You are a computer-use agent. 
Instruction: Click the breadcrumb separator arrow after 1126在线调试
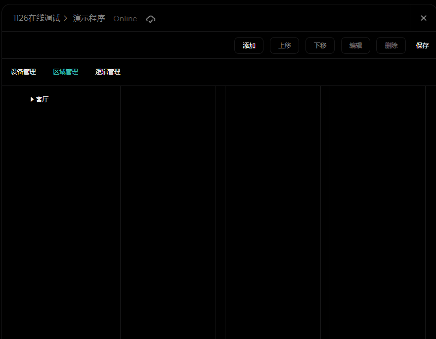(66, 19)
